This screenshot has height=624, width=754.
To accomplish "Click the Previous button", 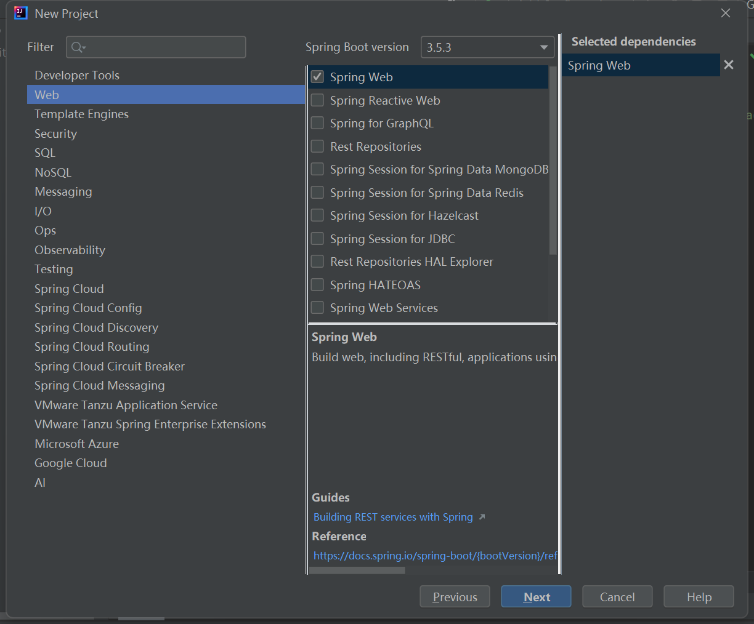I will pyautogui.click(x=455, y=597).
